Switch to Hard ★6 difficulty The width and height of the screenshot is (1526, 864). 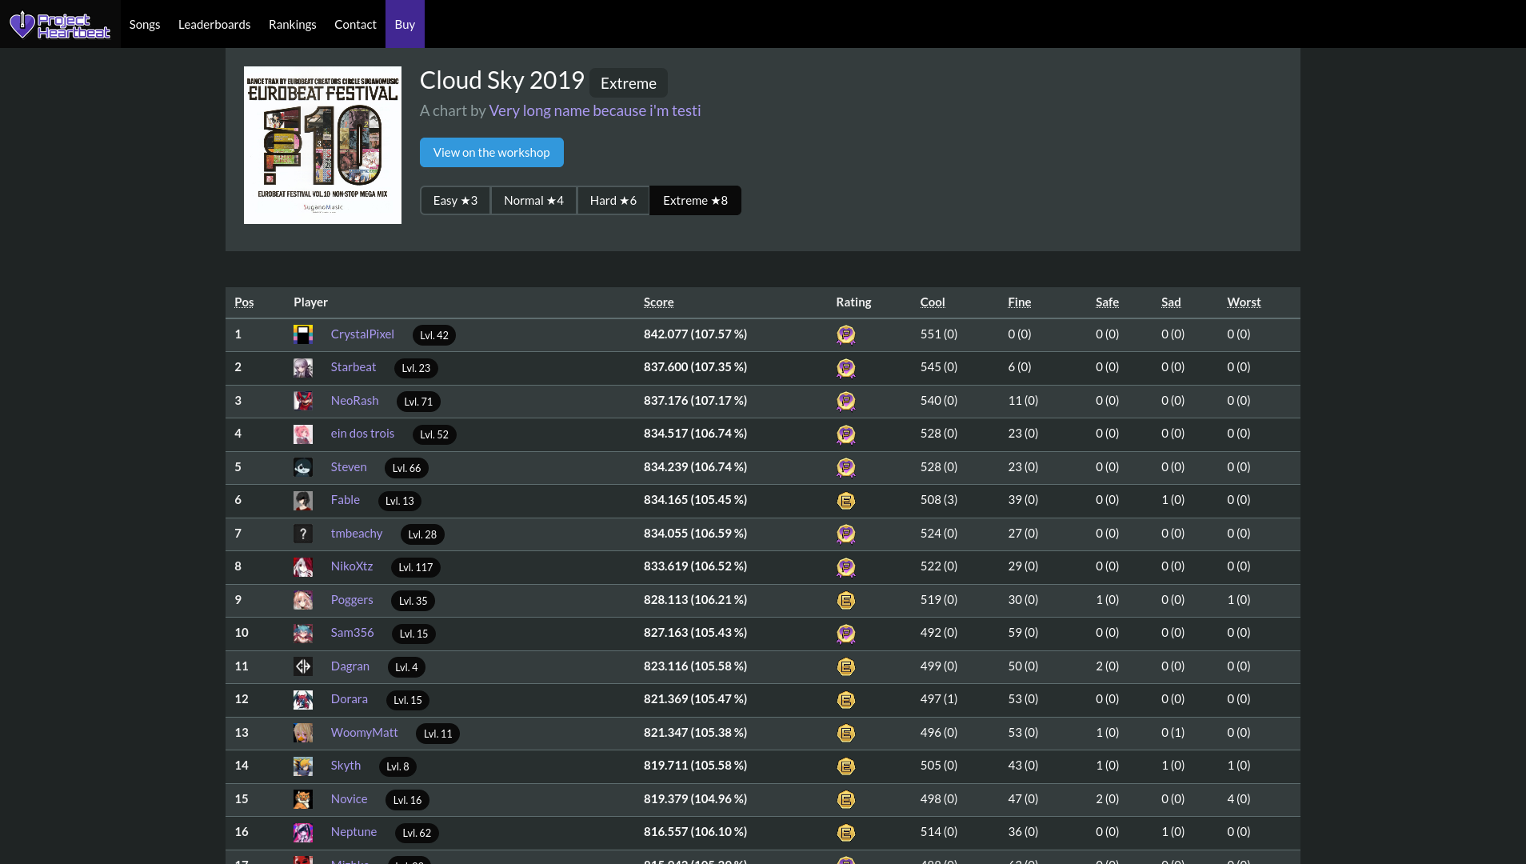613,201
